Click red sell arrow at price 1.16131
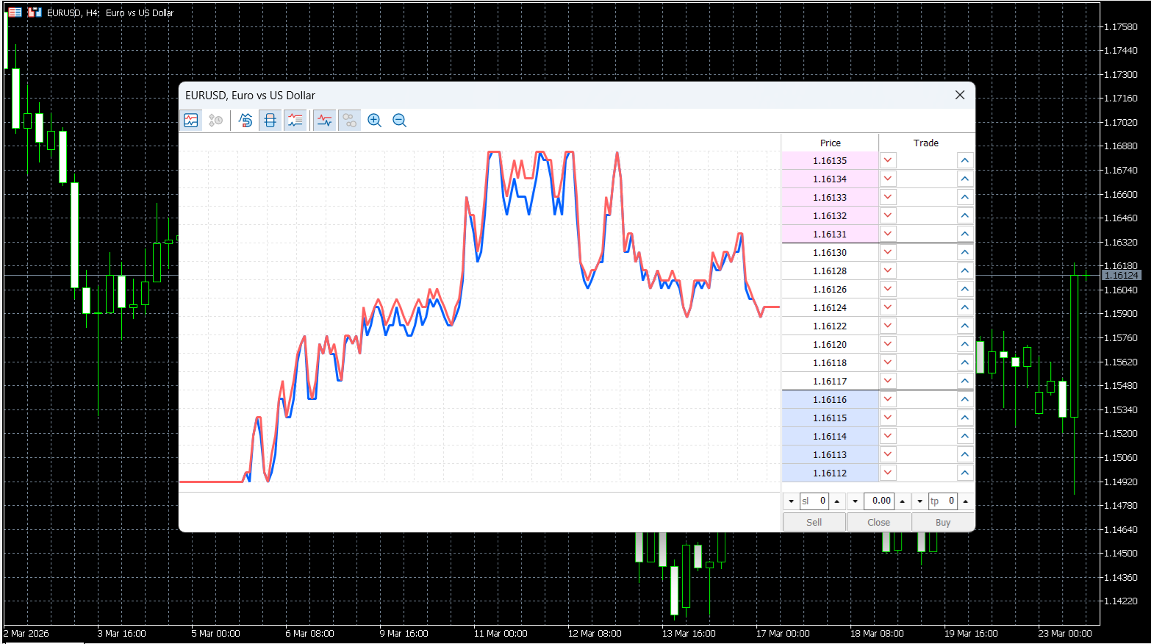The width and height of the screenshot is (1151, 644). point(888,234)
